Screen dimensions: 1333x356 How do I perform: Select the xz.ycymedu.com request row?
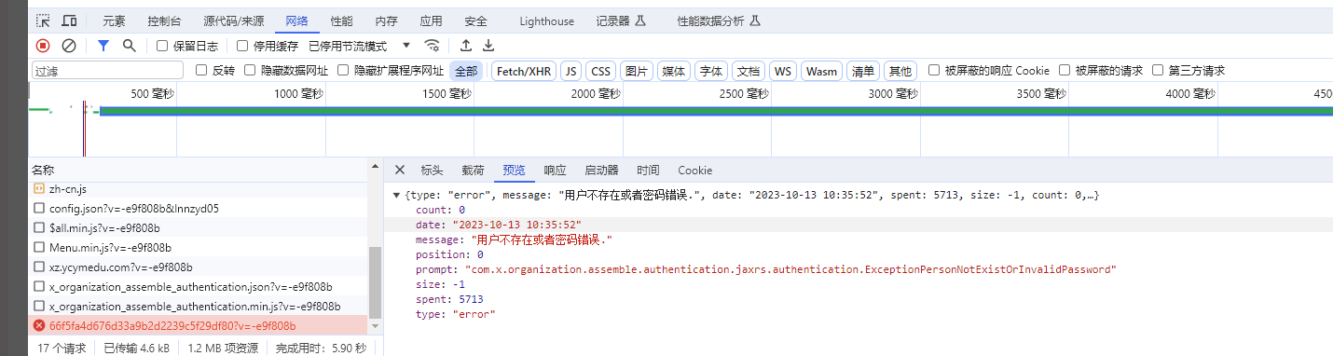point(199,267)
